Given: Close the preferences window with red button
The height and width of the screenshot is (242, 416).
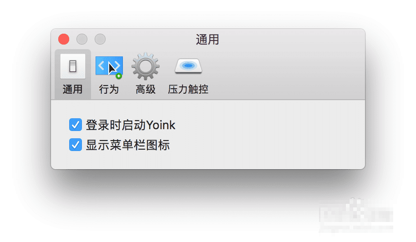Looking at the screenshot, I should [64, 39].
